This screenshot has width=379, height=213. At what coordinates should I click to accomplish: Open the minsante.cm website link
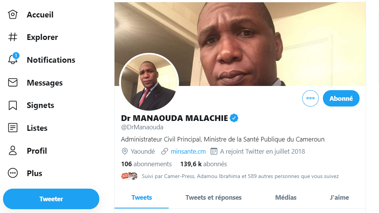(188, 151)
